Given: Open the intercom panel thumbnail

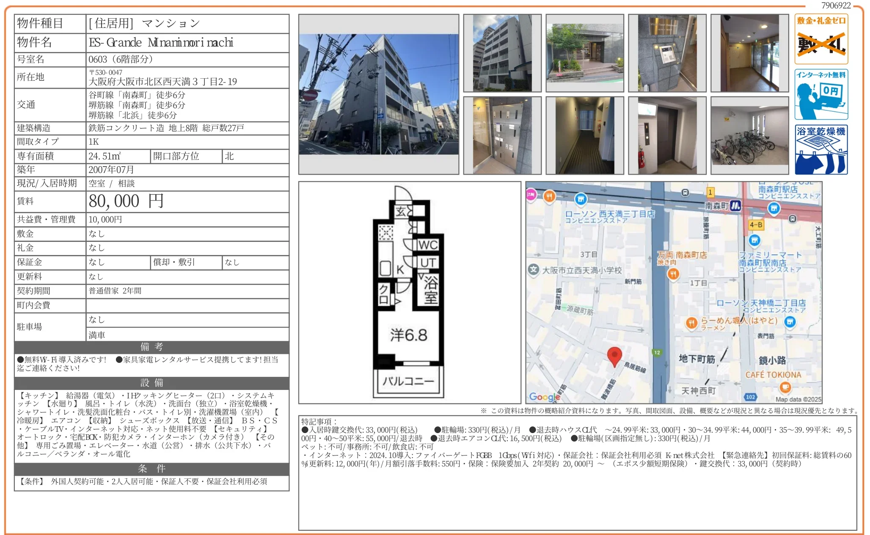Looking at the screenshot, I should tap(667, 53).
